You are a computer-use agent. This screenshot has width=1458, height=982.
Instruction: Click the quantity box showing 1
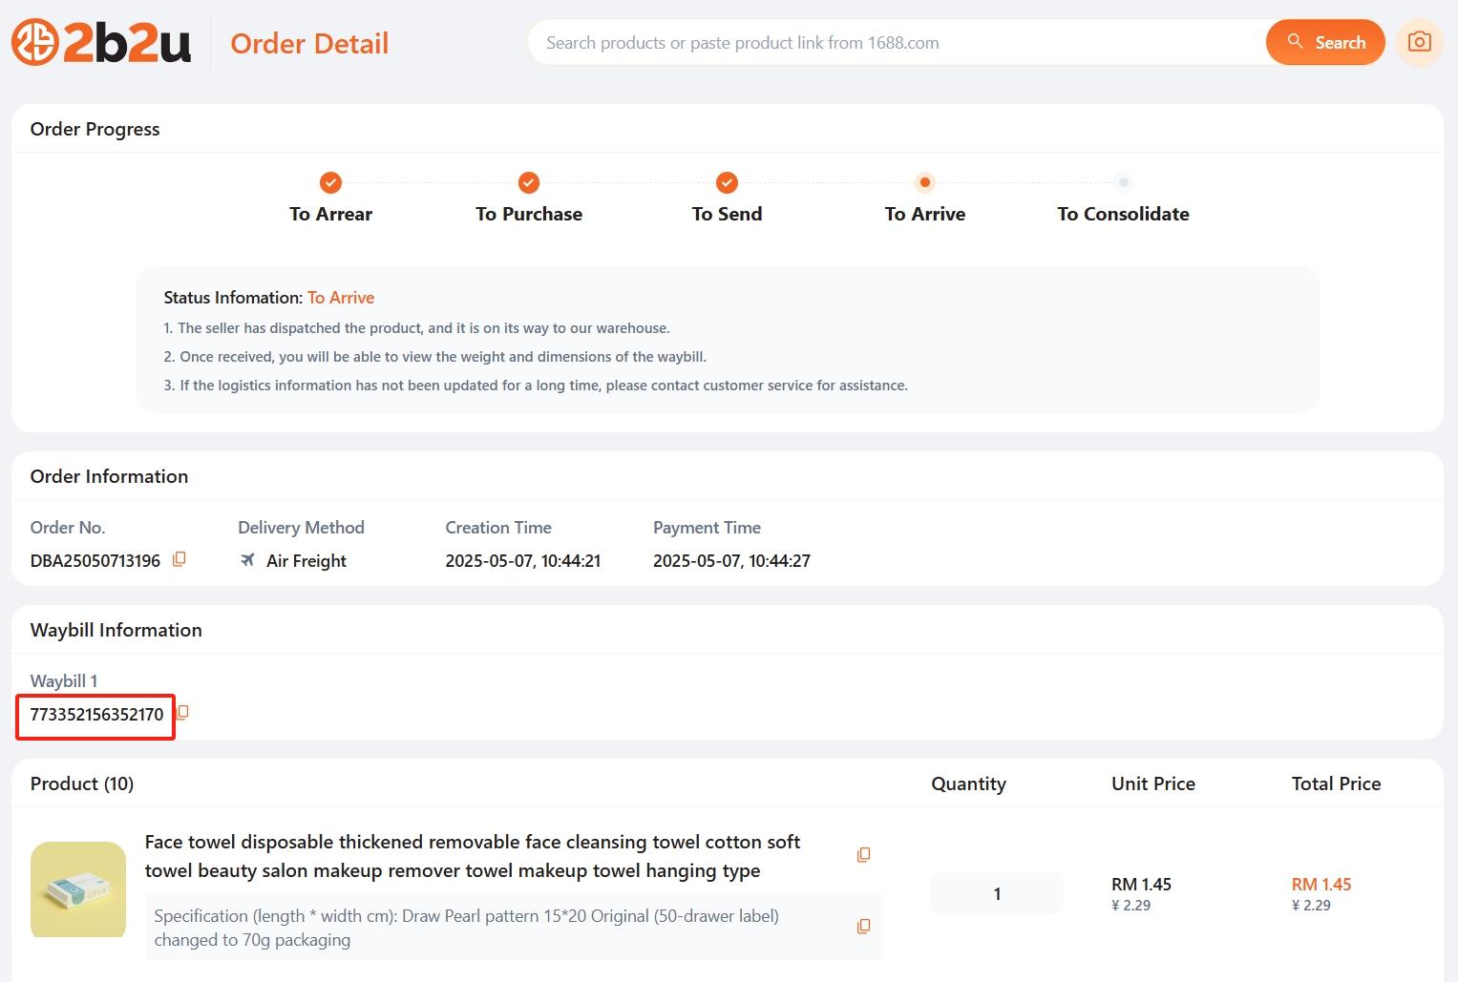[x=996, y=893]
